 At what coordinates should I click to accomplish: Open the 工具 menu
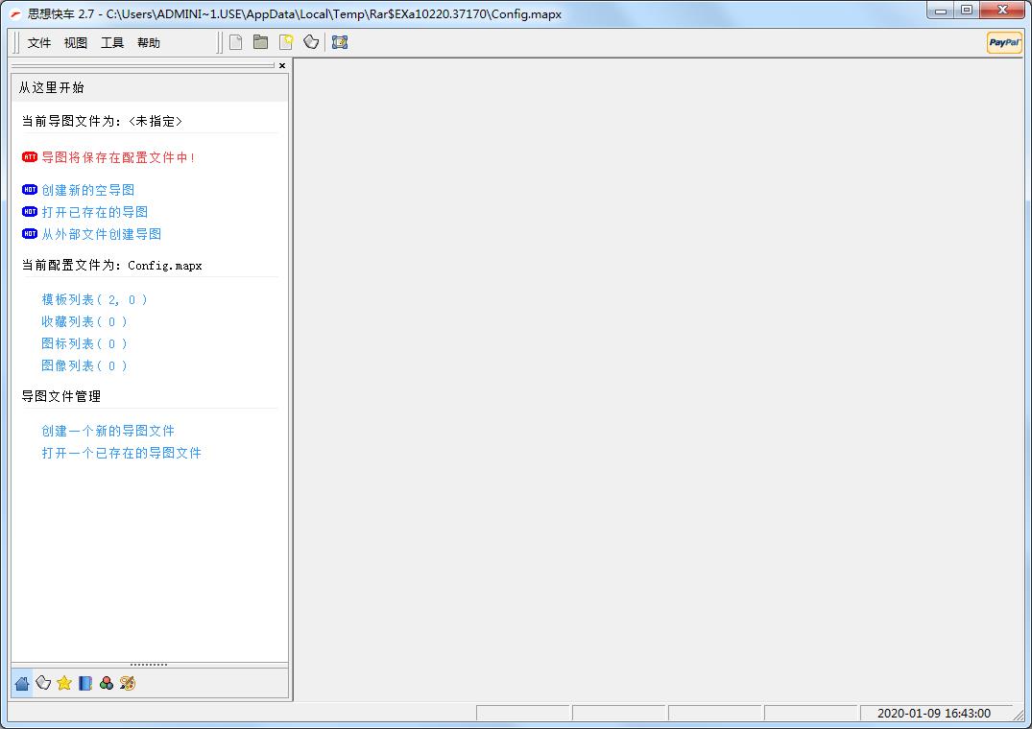coord(112,43)
